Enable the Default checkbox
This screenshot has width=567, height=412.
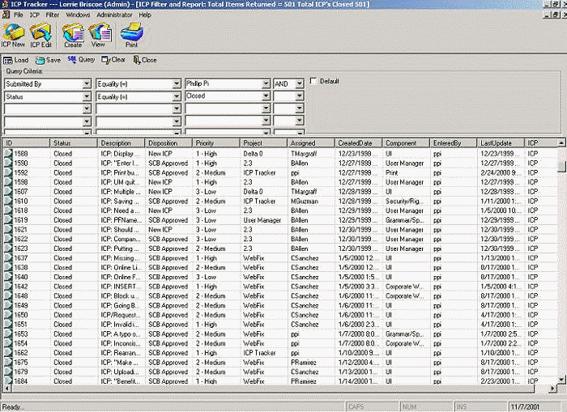pos(313,82)
